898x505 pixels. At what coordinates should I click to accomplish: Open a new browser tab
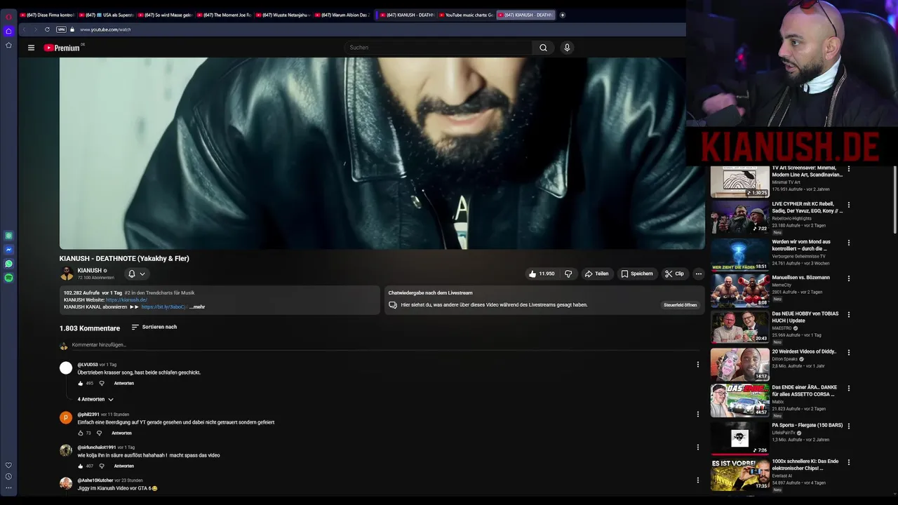click(562, 15)
